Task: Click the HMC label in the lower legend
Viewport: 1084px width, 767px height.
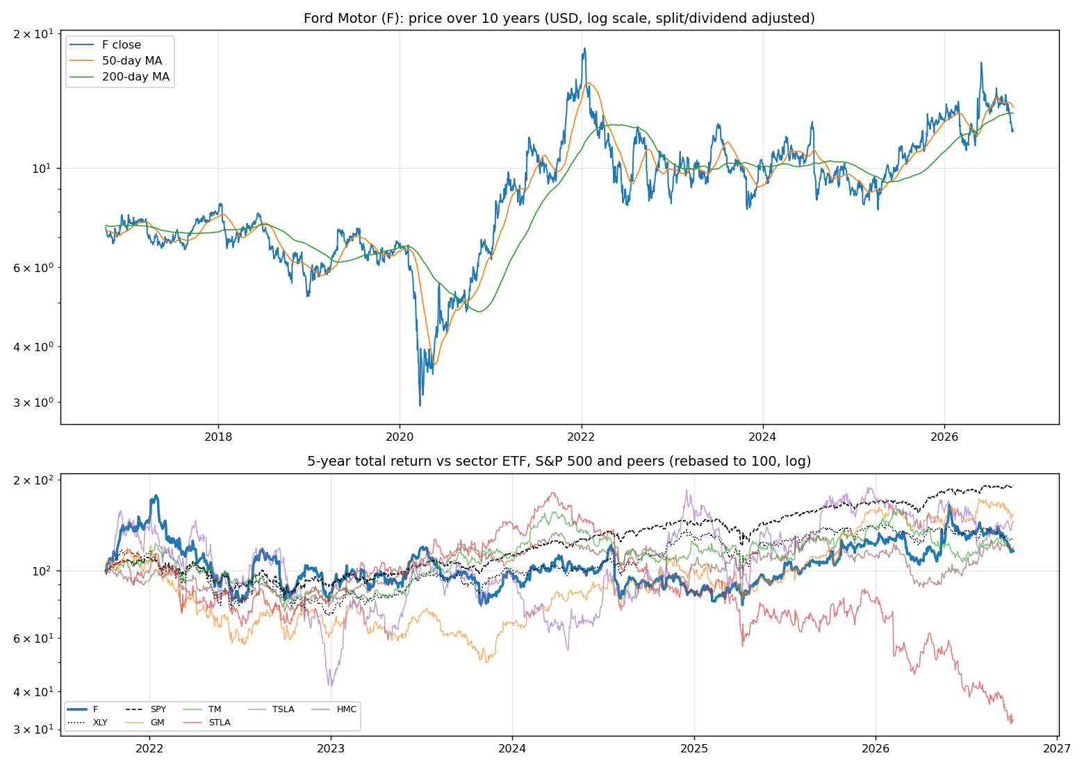Action: pos(347,709)
